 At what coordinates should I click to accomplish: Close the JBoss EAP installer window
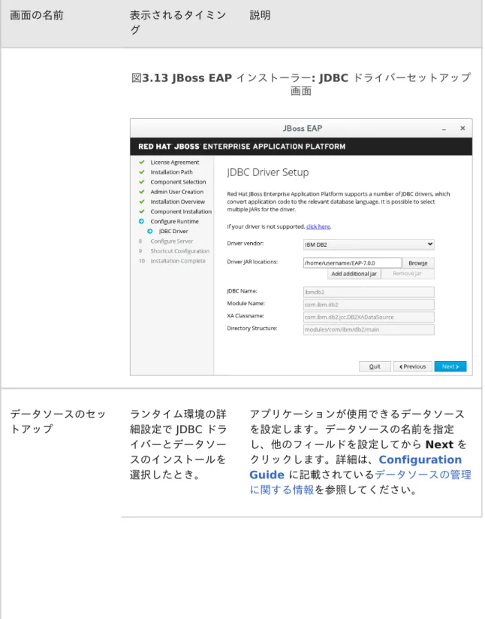462,128
